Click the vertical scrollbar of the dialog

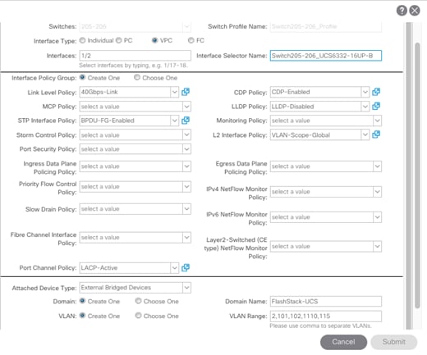(417, 175)
